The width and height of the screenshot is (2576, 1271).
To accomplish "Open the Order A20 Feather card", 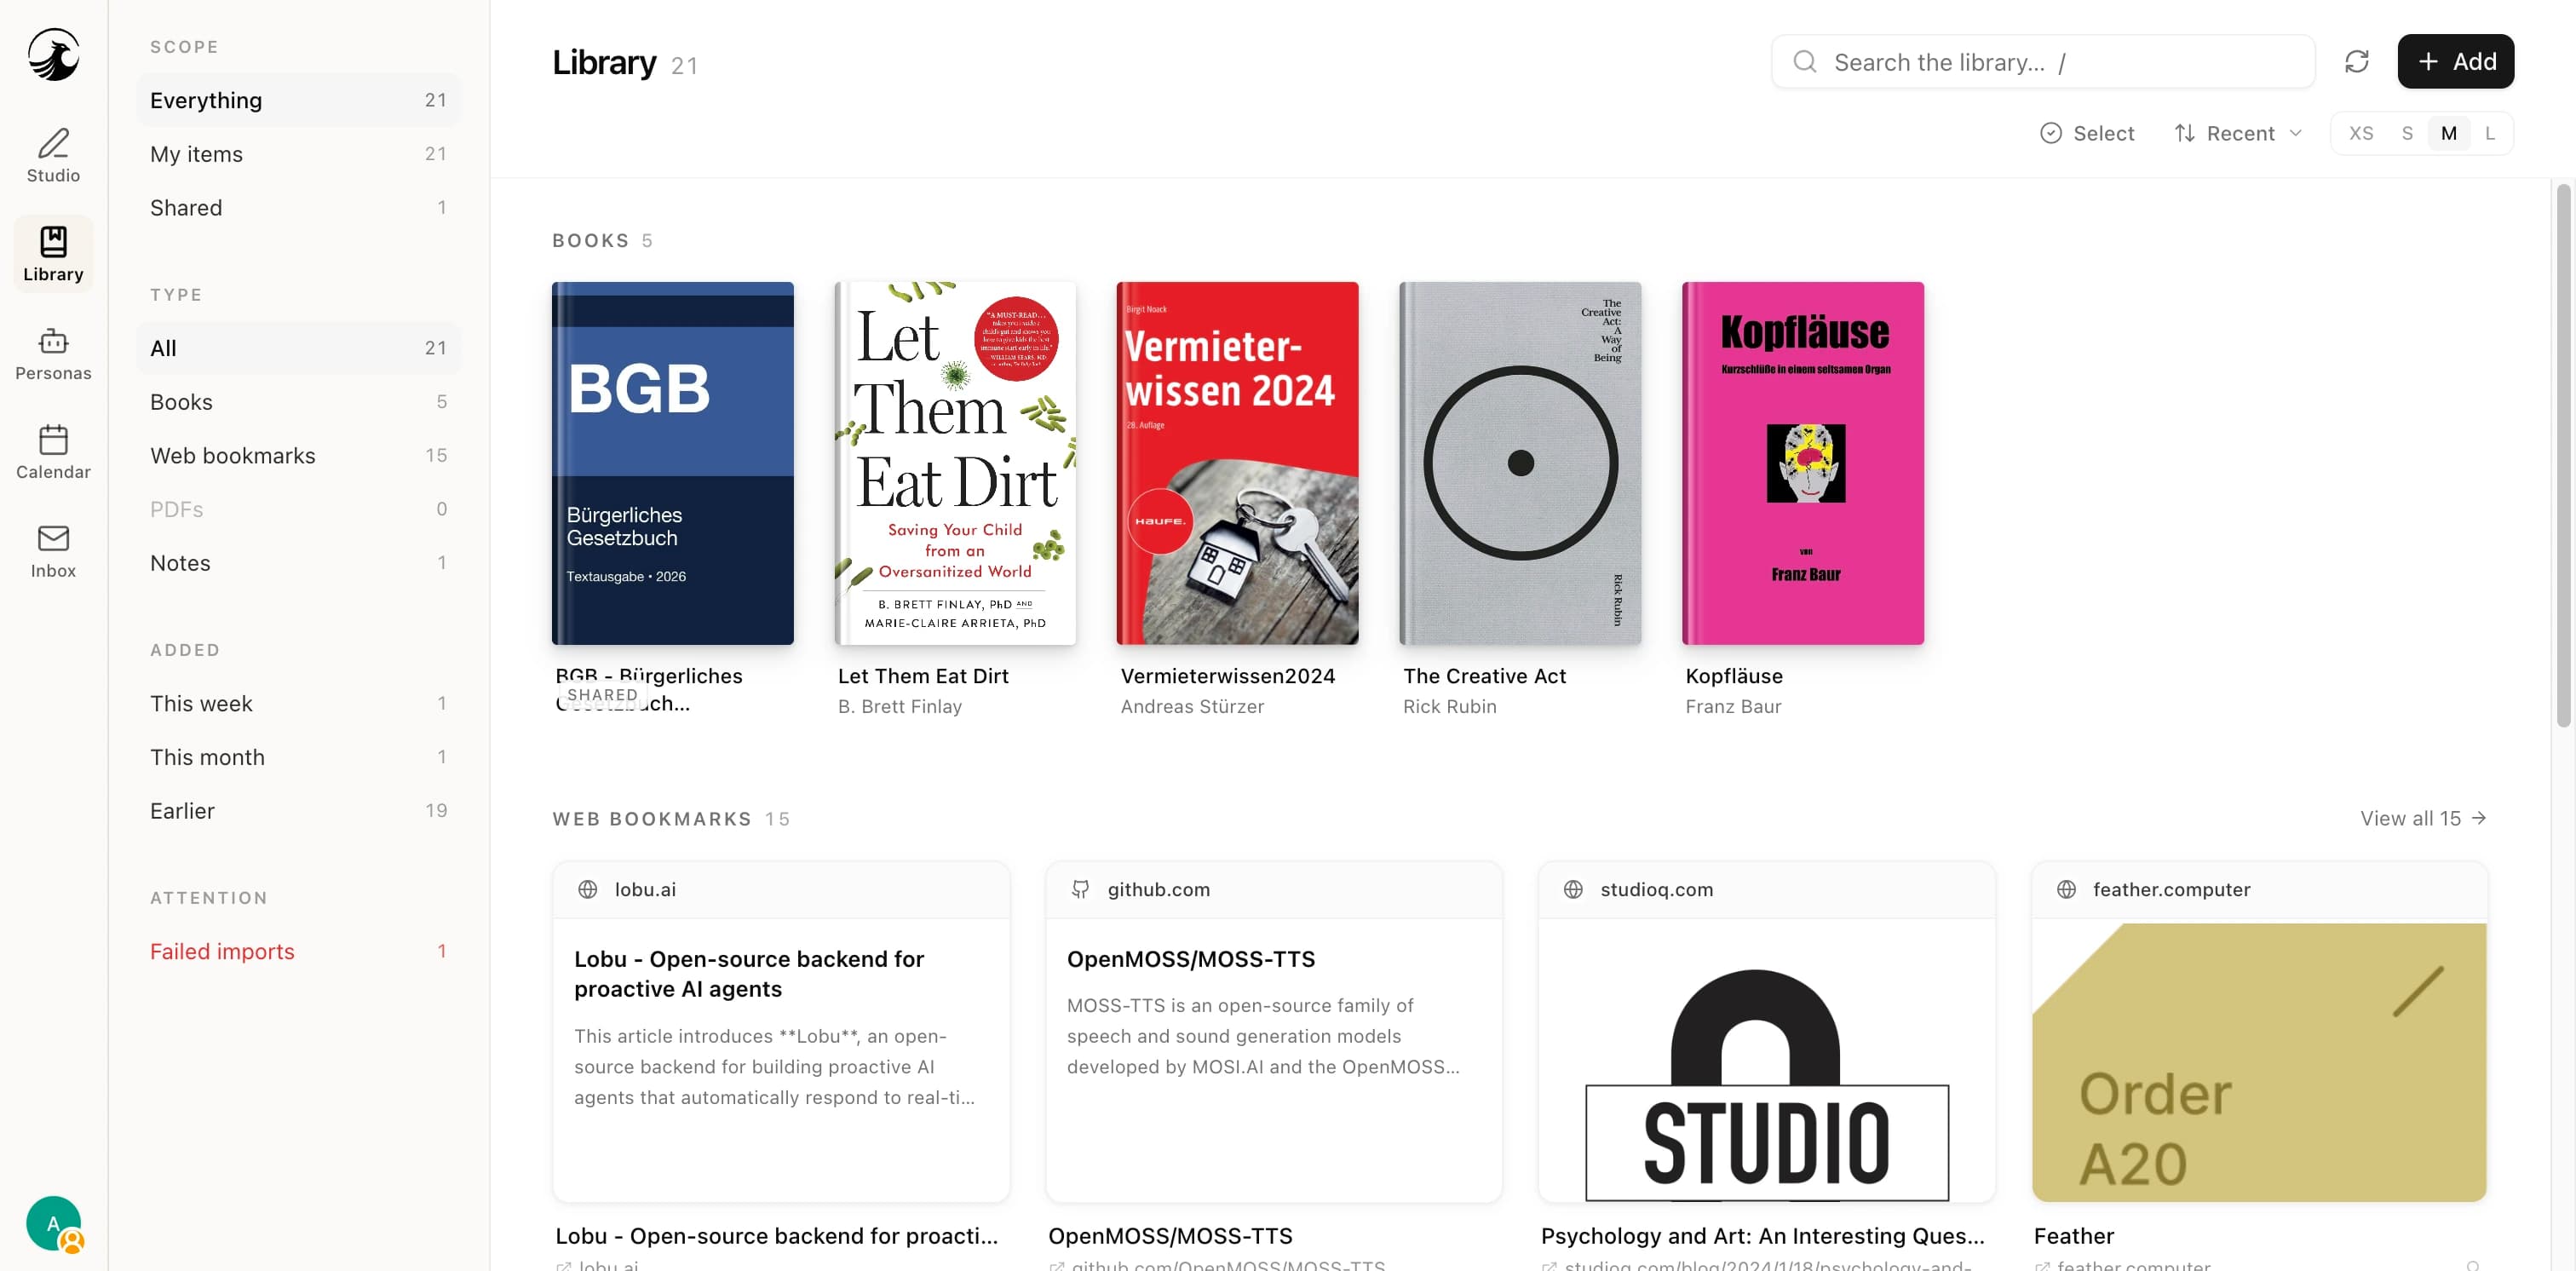I will point(2259,1031).
